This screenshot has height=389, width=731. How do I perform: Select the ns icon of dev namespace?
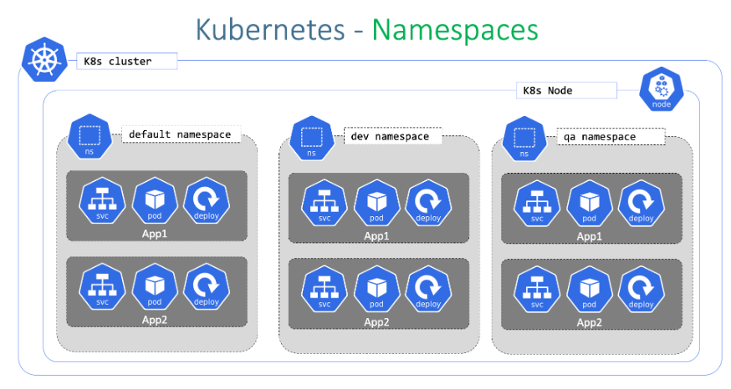tap(311, 139)
